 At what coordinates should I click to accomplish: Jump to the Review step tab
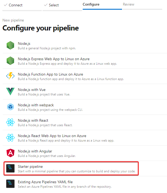[x=128, y=5]
